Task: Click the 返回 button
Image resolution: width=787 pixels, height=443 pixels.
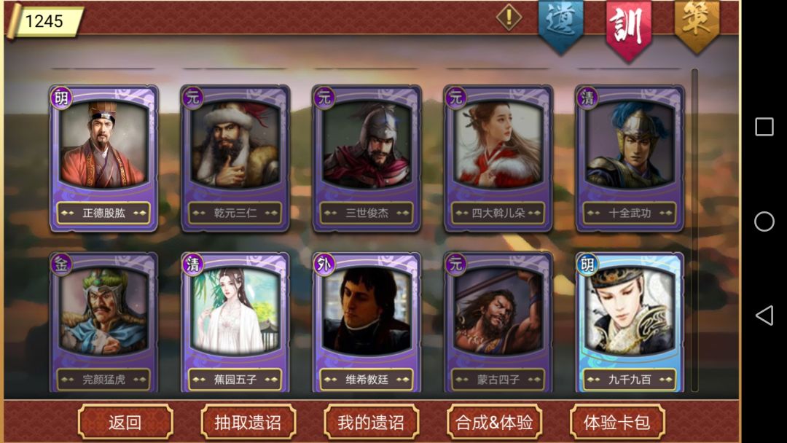Action: pos(125,422)
